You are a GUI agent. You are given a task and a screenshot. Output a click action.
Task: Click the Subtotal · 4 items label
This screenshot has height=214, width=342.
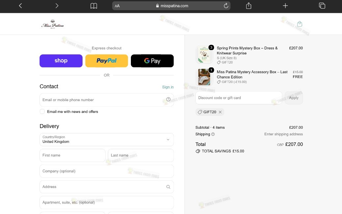[210, 127]
